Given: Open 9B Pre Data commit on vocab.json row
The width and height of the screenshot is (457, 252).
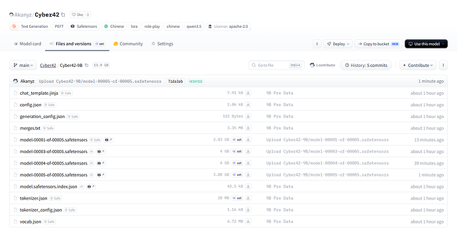Looking at the screenshot, I should tap(279, 221).
